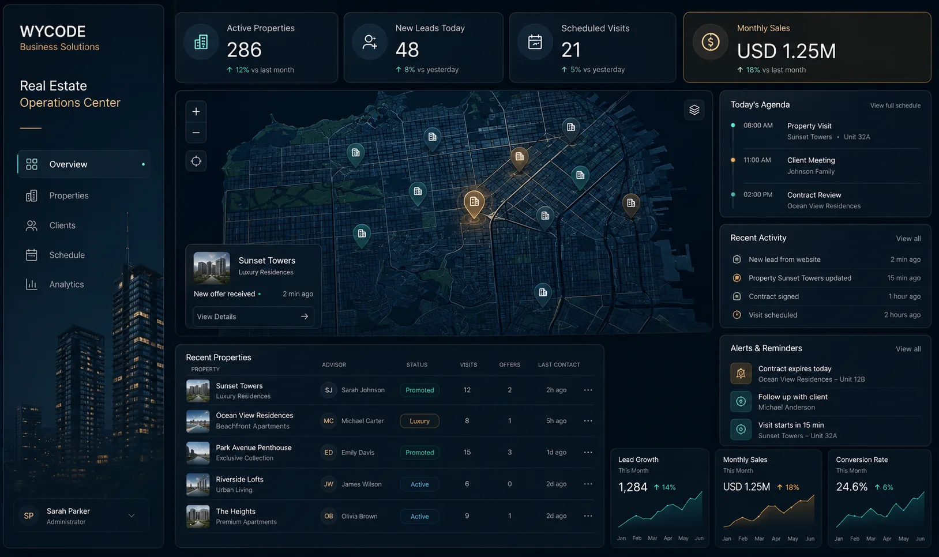Click the Scheduled Visits calendar icon
Screen dimensions: 939x557
click(x=535, y=42)
